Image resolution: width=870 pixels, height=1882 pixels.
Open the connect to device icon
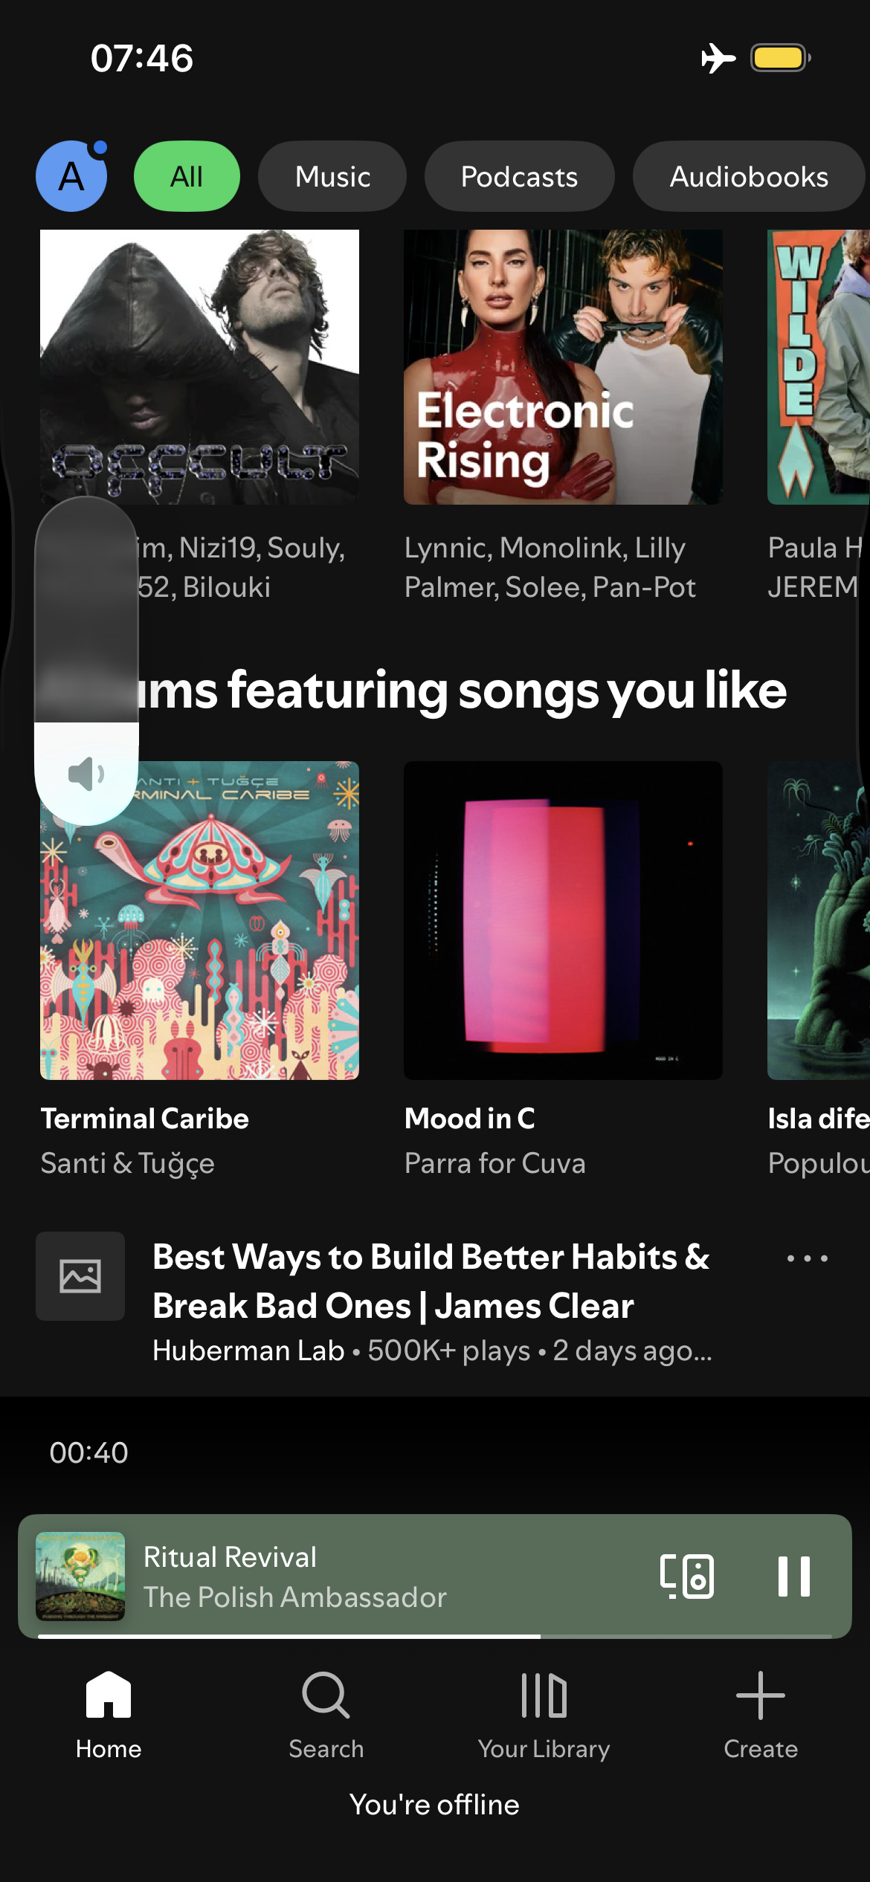pyautogui.click(x=687, y=1576)
